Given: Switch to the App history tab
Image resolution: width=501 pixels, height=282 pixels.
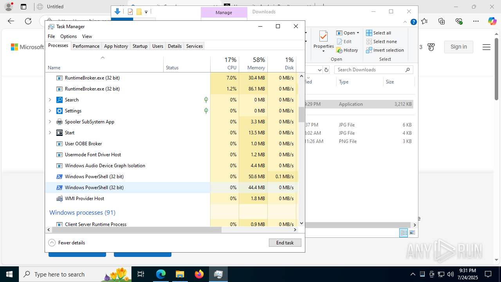Looking at the screenshot, I should click(x=116, y=46).
